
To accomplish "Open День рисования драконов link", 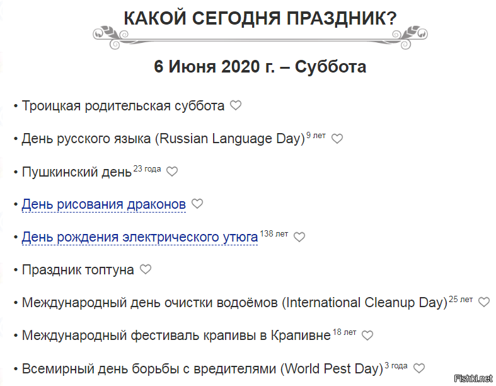I will (x=103, y=204).
